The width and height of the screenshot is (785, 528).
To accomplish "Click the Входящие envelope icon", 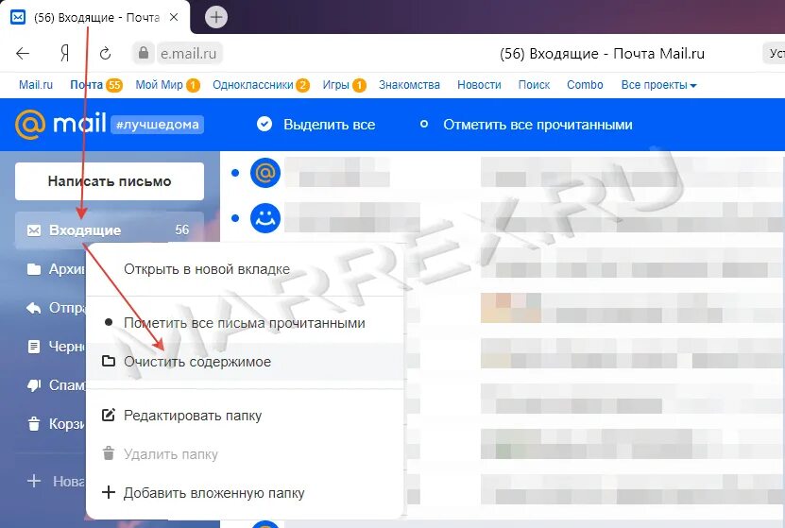I will (34, 230).
